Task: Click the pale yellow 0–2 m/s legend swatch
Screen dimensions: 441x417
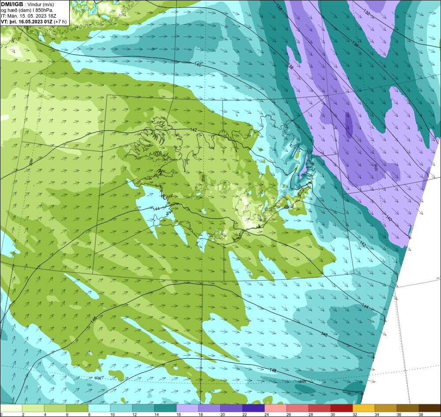Action: pyautogui.click(x=11, y=408)
